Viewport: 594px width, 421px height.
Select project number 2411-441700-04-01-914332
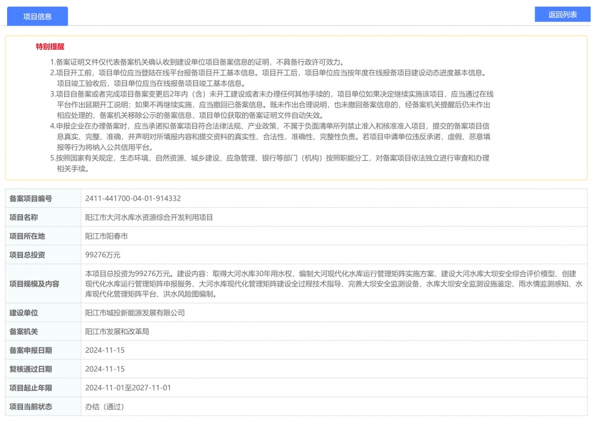(133, 198)
